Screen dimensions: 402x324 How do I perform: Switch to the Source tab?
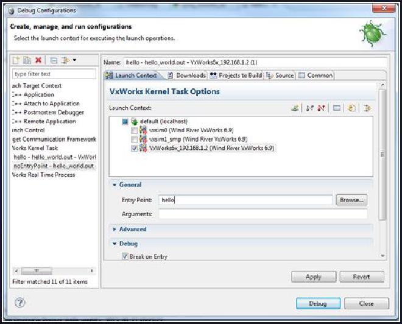(x=280, y=76)
